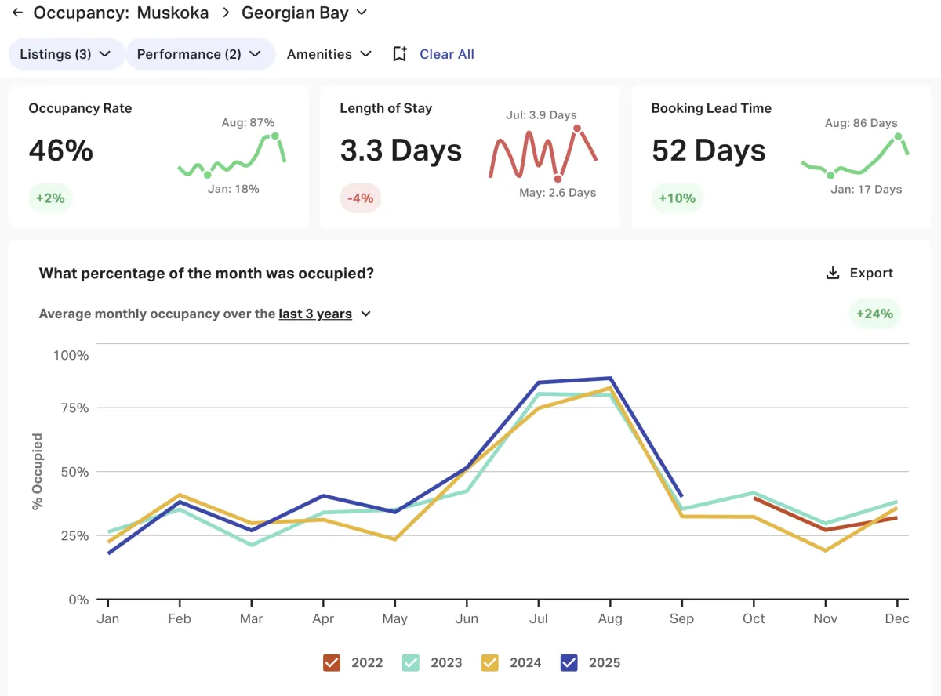
Task: Click the breadcrumb chevron after Muskoka
Action: pos(225,13)
